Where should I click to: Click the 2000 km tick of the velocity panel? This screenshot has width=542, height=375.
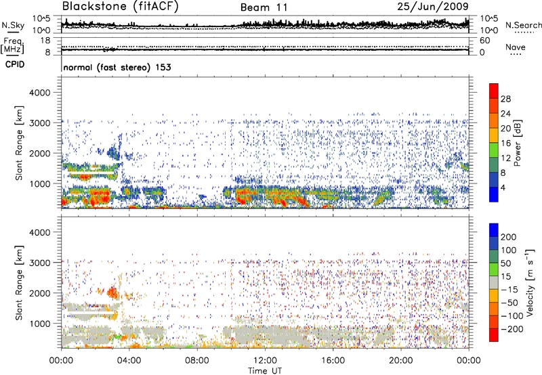tap(40, 293)
